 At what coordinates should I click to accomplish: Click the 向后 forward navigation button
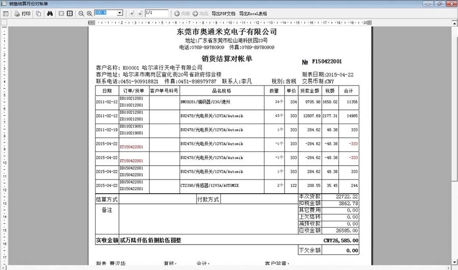[201, 13]
